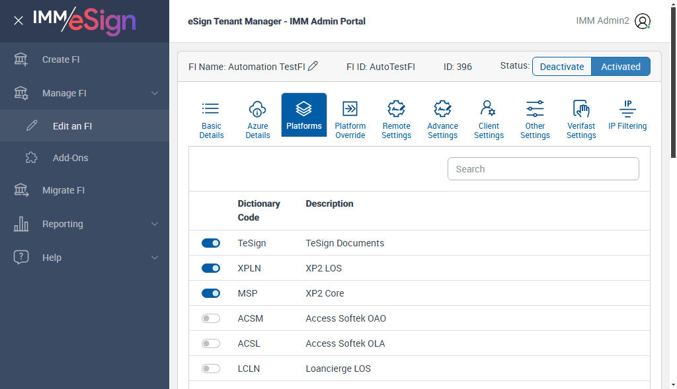
Task: Click the page vertical scrollbar
Action: click(x=673, y=198)
